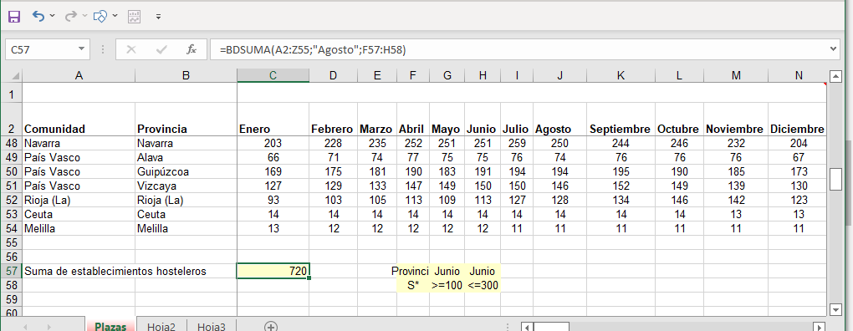Undo the last action
The width and height of the screenshot is (853, 331).
coord(38,17)
